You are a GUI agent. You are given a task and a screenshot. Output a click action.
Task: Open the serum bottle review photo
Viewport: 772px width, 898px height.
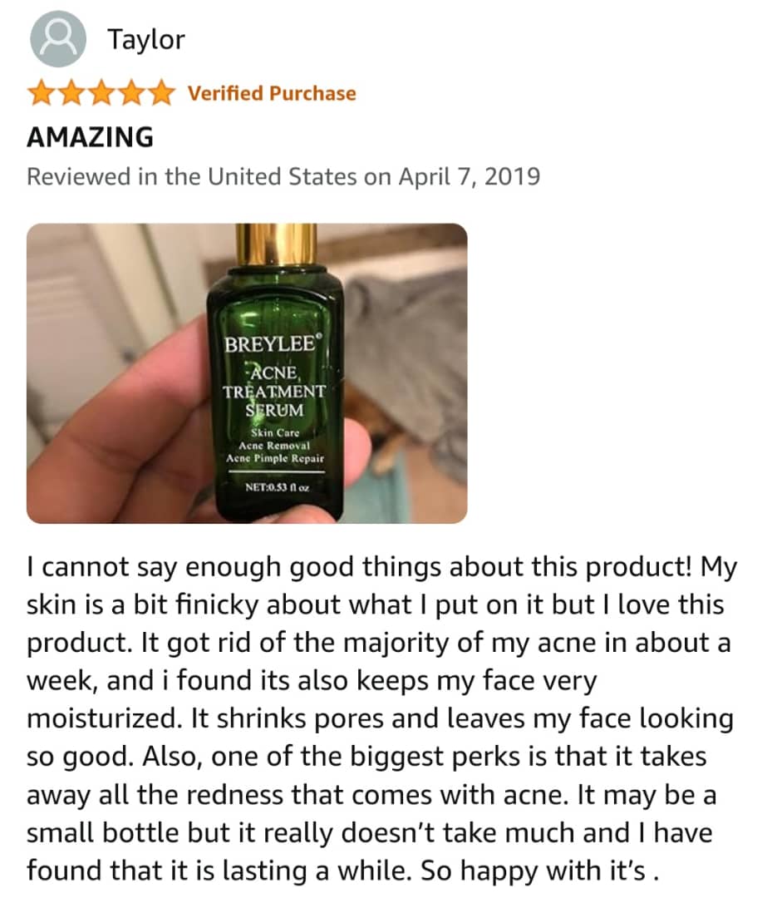click(247, 373)
